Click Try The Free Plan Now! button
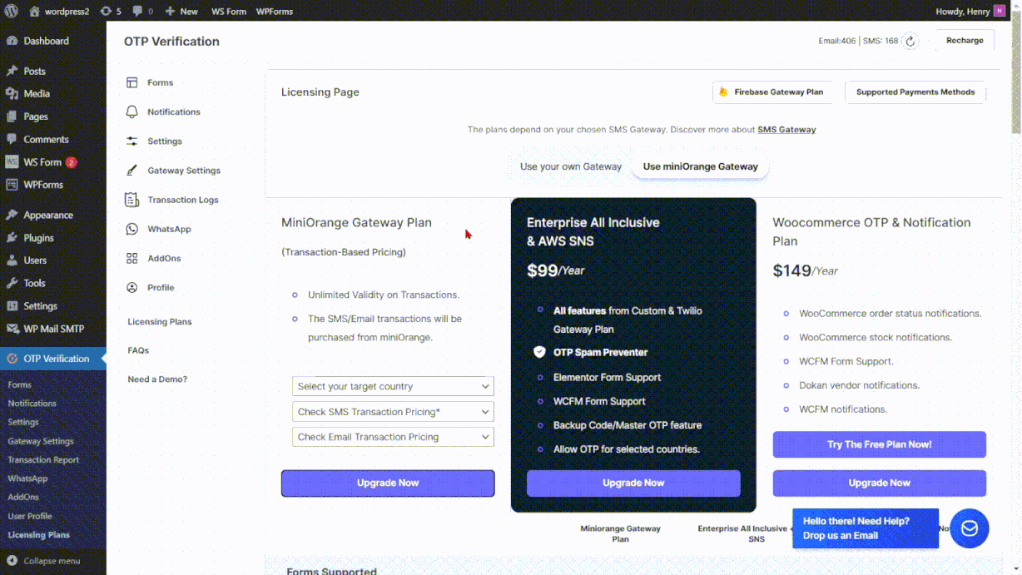1022x575 pixels. (880, 444)
